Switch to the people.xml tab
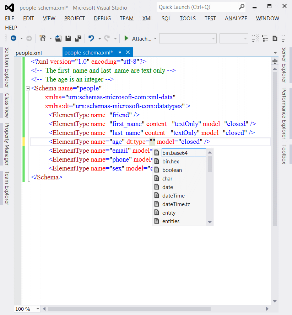The width and height of the screenshot is (292, 315). point(29,53)
